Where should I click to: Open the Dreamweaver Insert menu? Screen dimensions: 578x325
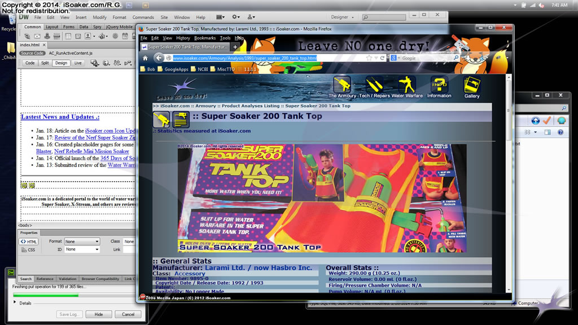coord(81,17)
